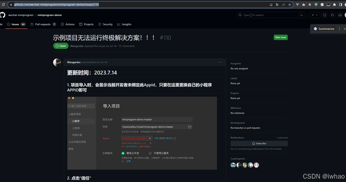Subscribe to notifications for this thread
The height and width of the screenshot is (182, 346).
(x=259, y=143)
